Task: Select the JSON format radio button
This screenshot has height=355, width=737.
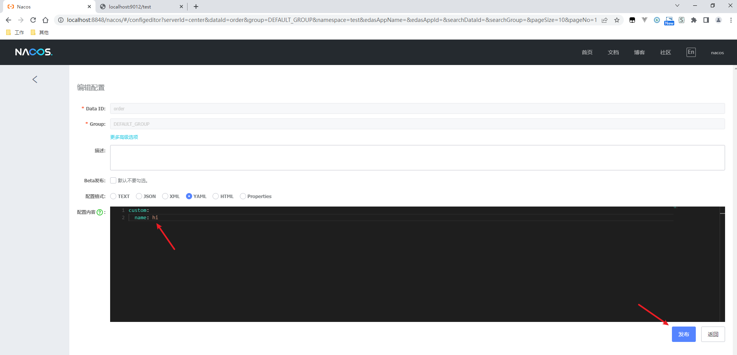Action: (x=139, y=196)
